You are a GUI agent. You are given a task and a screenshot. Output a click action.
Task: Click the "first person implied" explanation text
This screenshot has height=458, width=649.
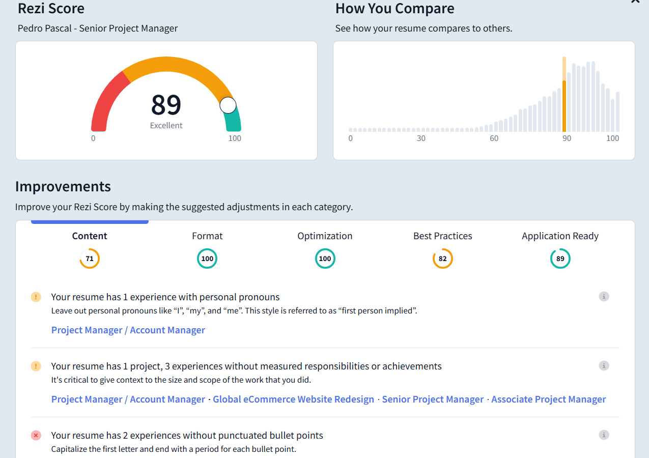[x=234, y=311]
